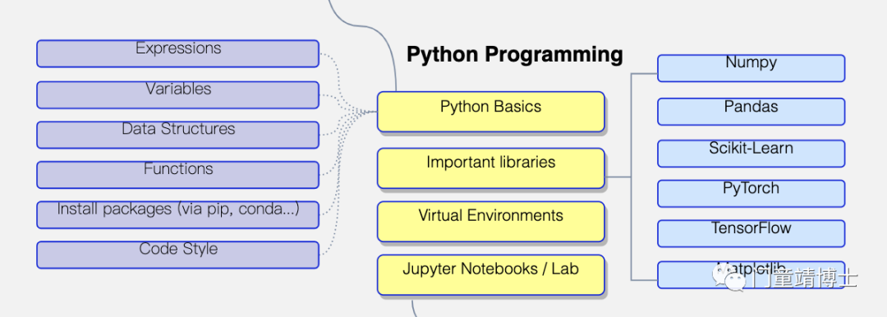Select the Scikit-Learn box

point(751,154)
